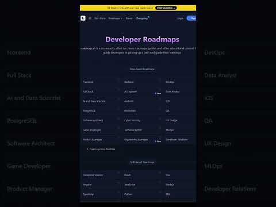Open the DevOps roadmap card
The image size is (276, 207).
180,82
